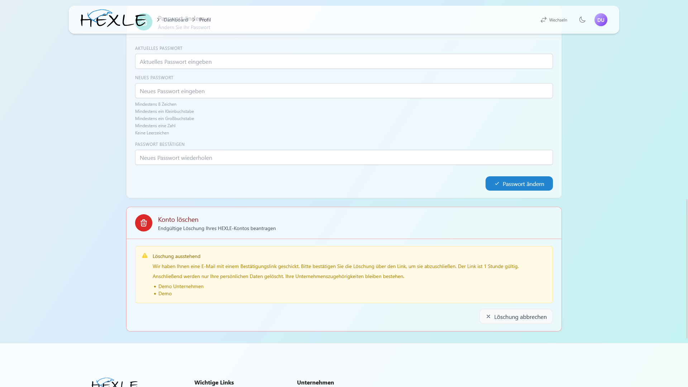Open the Dashboard breadcrumb link

[x=176, y=20]
